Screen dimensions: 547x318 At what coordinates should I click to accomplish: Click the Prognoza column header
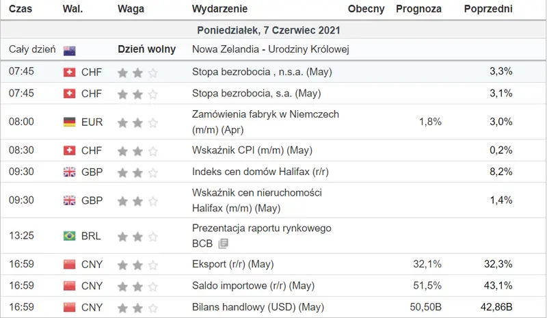coord(418,9)
